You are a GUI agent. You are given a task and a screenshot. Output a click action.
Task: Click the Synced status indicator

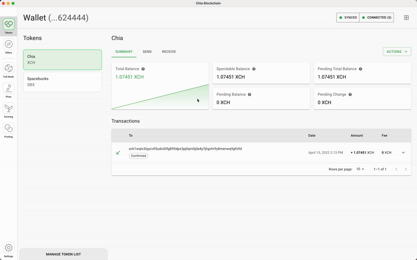pyautogui.click(x=348, y=18)
